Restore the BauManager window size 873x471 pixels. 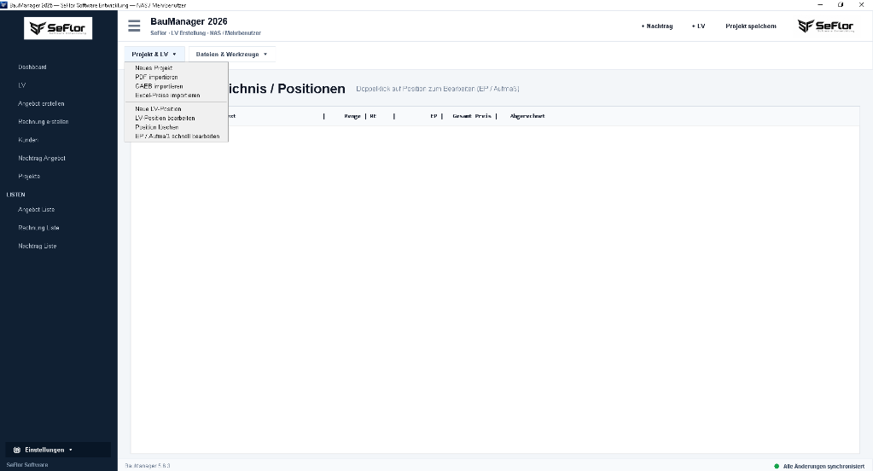(x=841, y=5)
